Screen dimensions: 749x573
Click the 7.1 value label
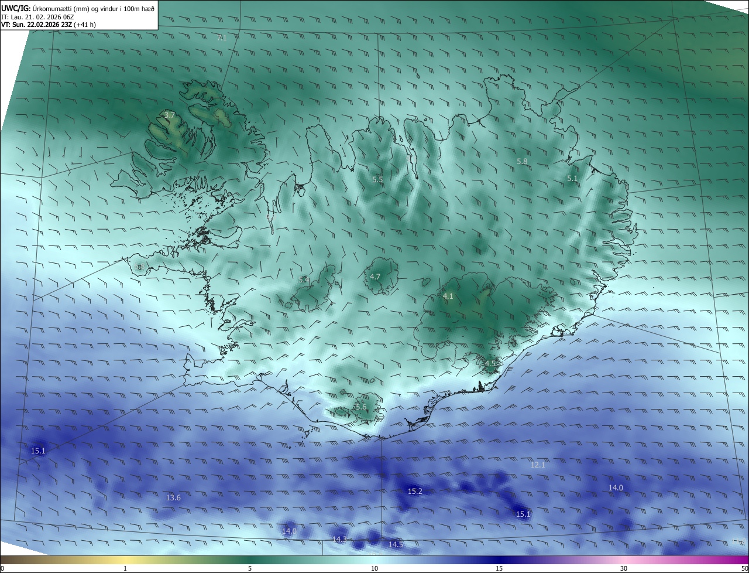[x=222, y=37]
